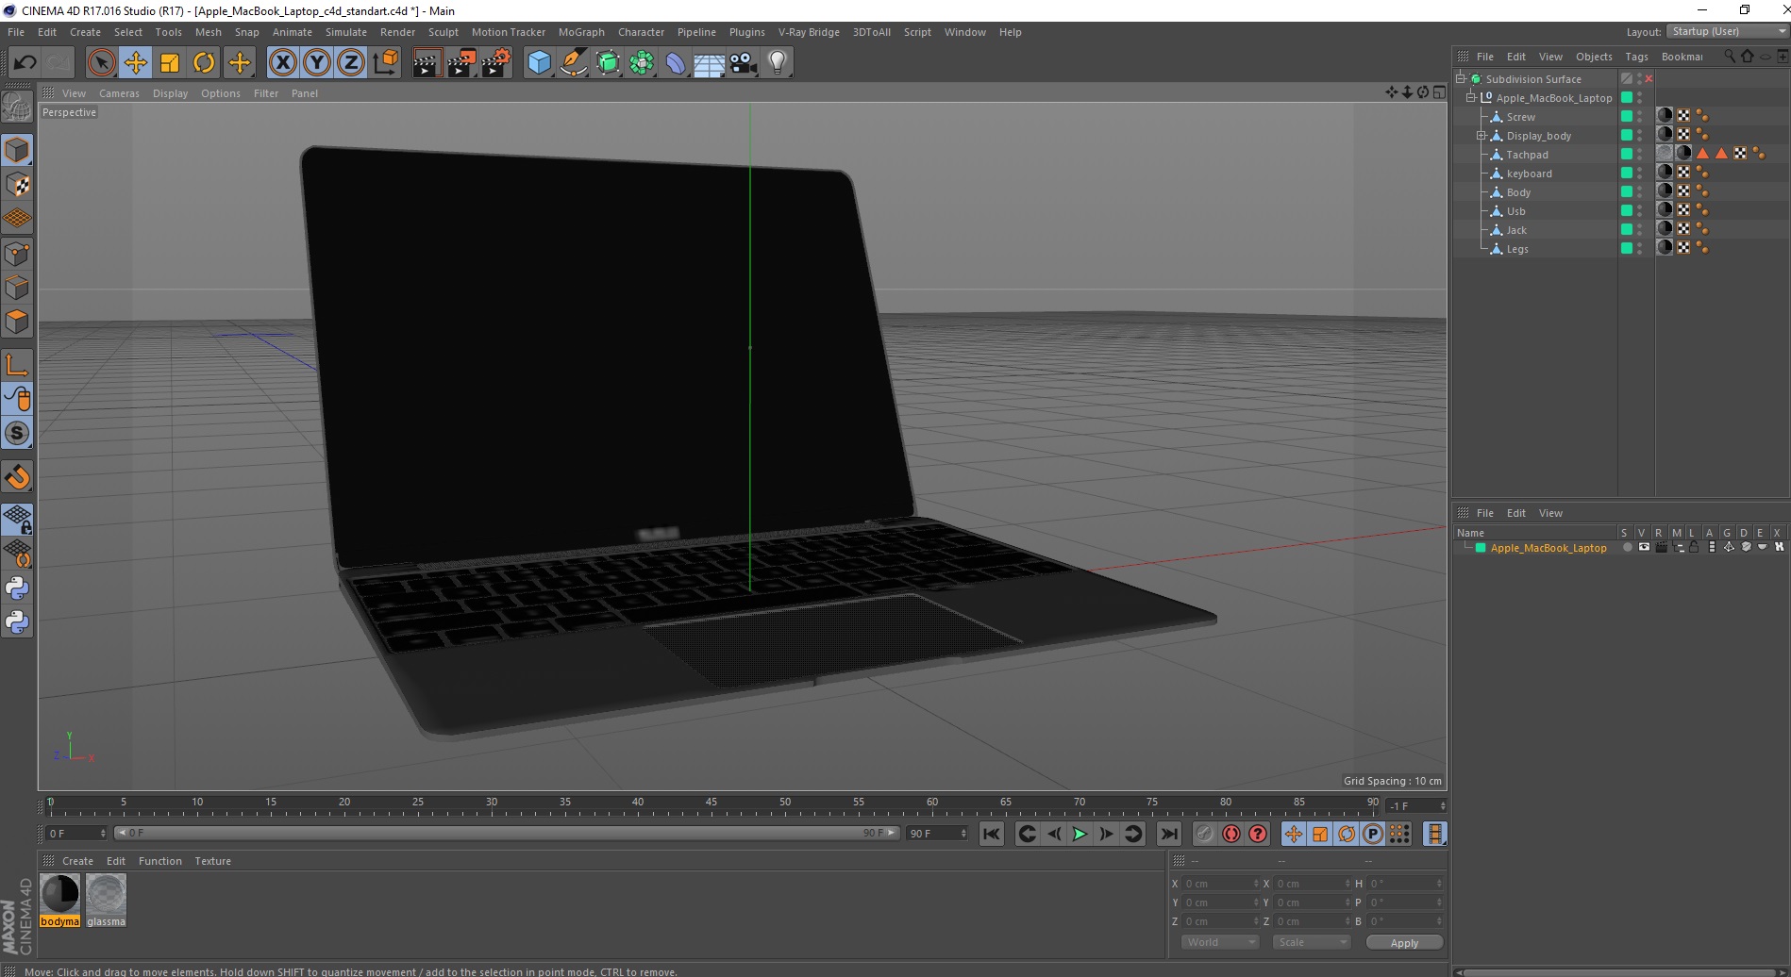Add a Camera object
1791x977 pixels.
tap(744, 63)
